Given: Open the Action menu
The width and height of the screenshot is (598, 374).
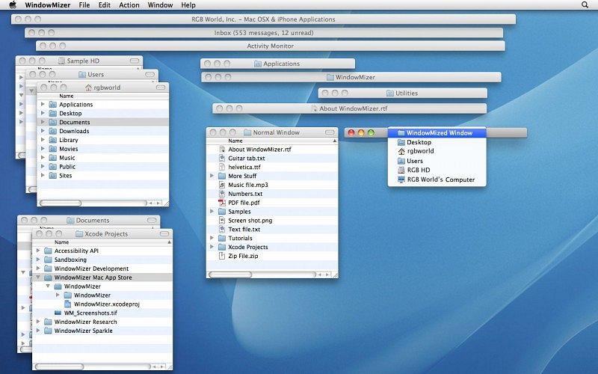Looking at the screenshot, I should click(x=129, y=4).
